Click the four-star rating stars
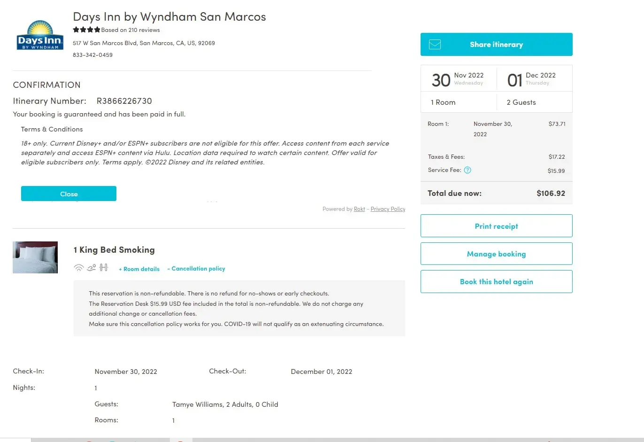This screenshot has width=644, height=442. tap(86, 30)
